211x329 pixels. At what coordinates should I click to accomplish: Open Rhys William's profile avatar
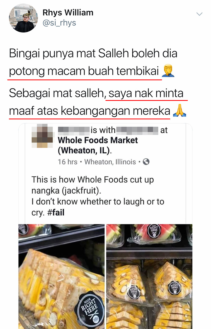coord(23,18)
